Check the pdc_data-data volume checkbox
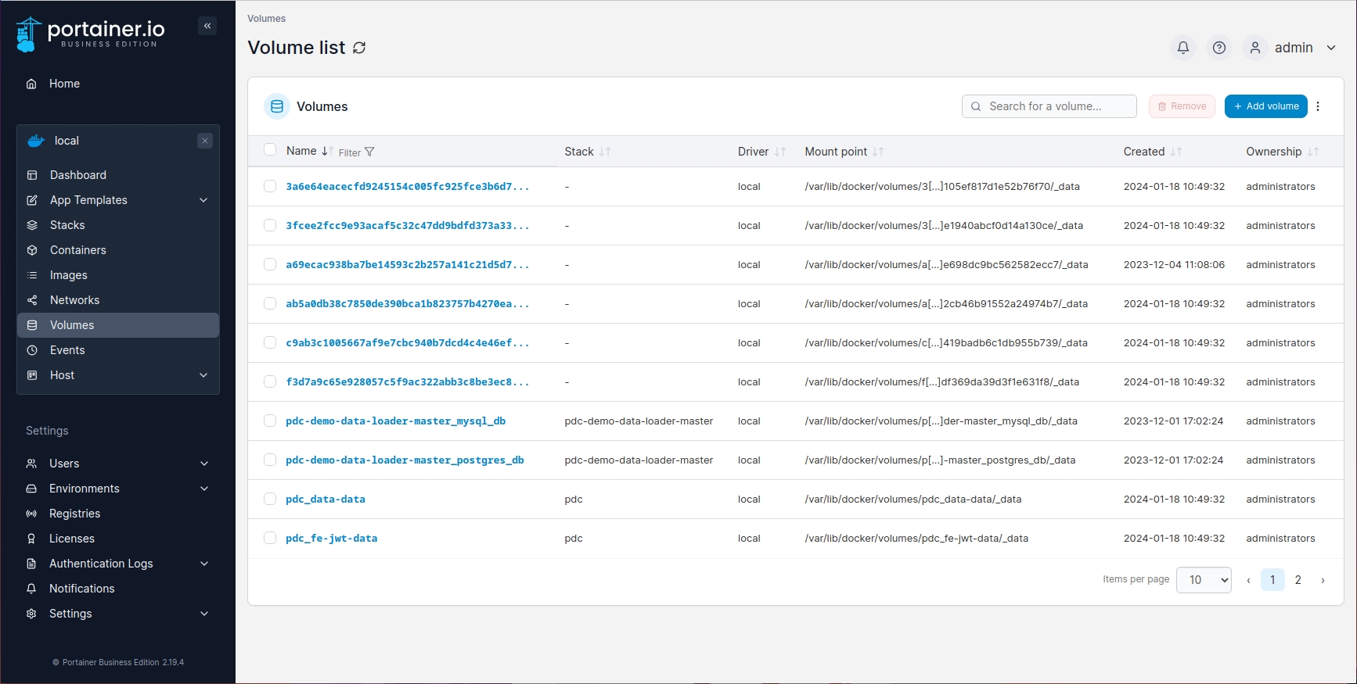Viewport: 1357px width, 684px height. click(x=270, y=499)
